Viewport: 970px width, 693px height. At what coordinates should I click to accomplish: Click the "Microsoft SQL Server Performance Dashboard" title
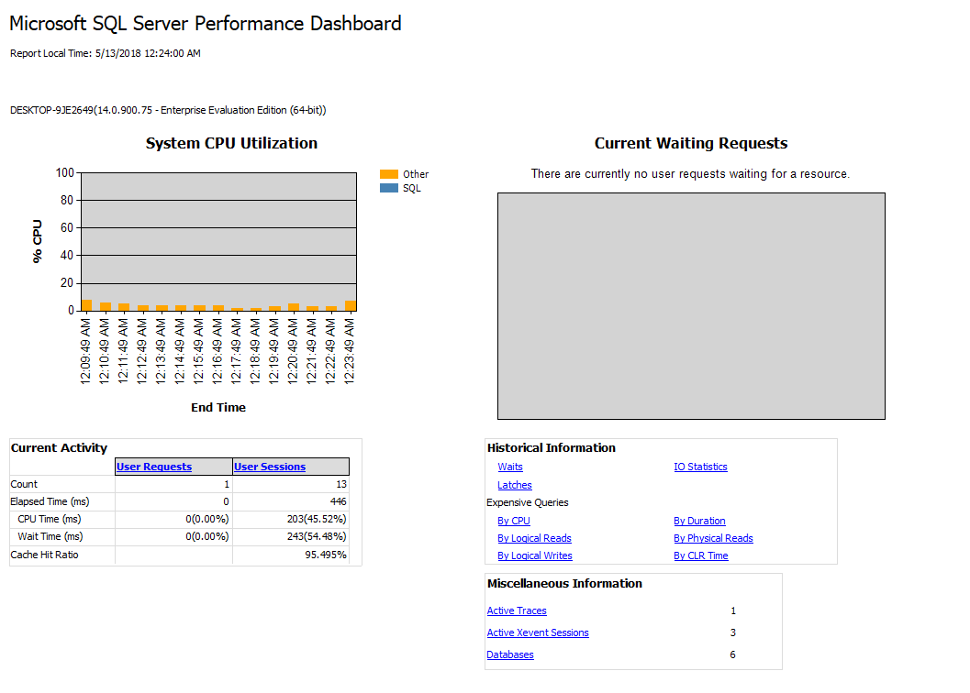(206, 24)
